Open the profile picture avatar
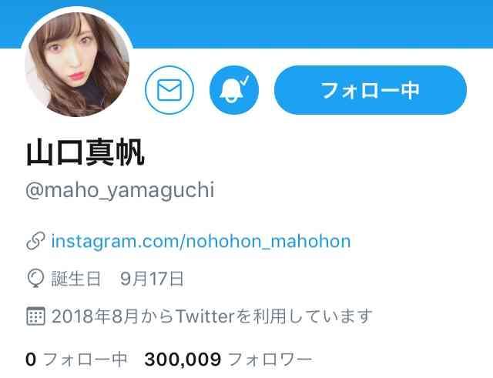 pyautogui.click(x=77, y=64)
